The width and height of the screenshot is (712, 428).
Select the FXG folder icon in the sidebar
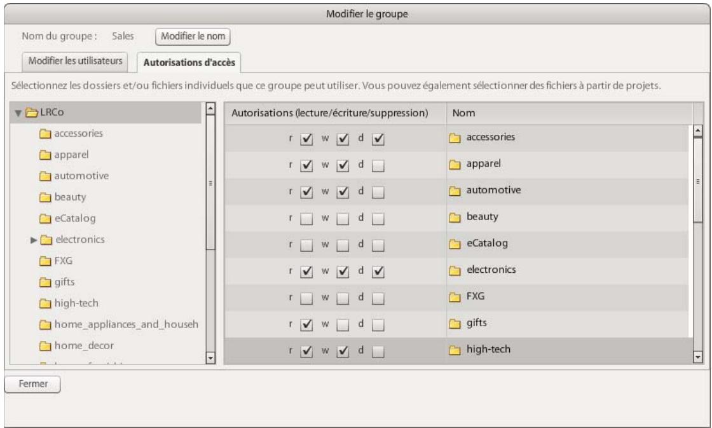46,259
